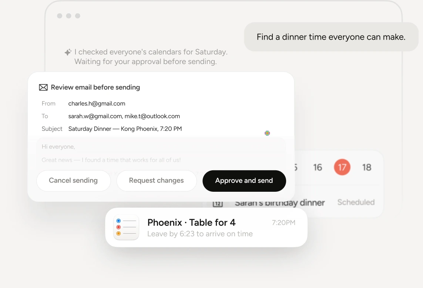Click the subject line Saturday Dinner — Kong Phoenix
Image resolution: width=423 pixels, height=288 pixels.
pos(125,129)
